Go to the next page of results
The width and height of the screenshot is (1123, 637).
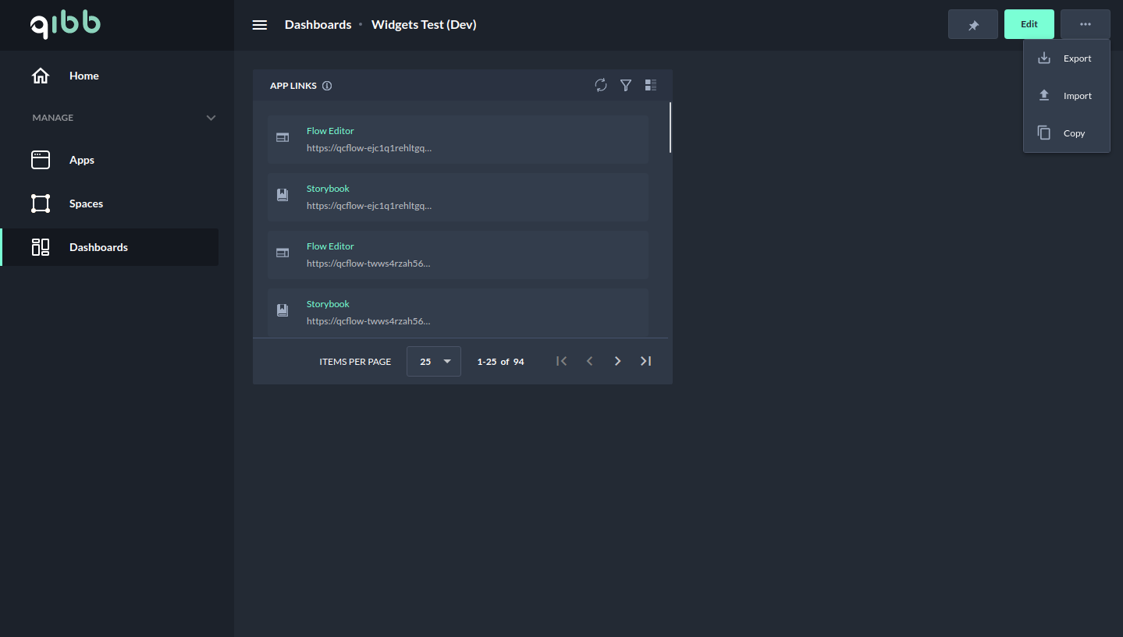click(617, 361)
